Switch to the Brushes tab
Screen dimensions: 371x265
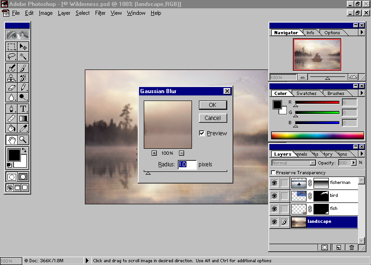click(x=336, y=94)
